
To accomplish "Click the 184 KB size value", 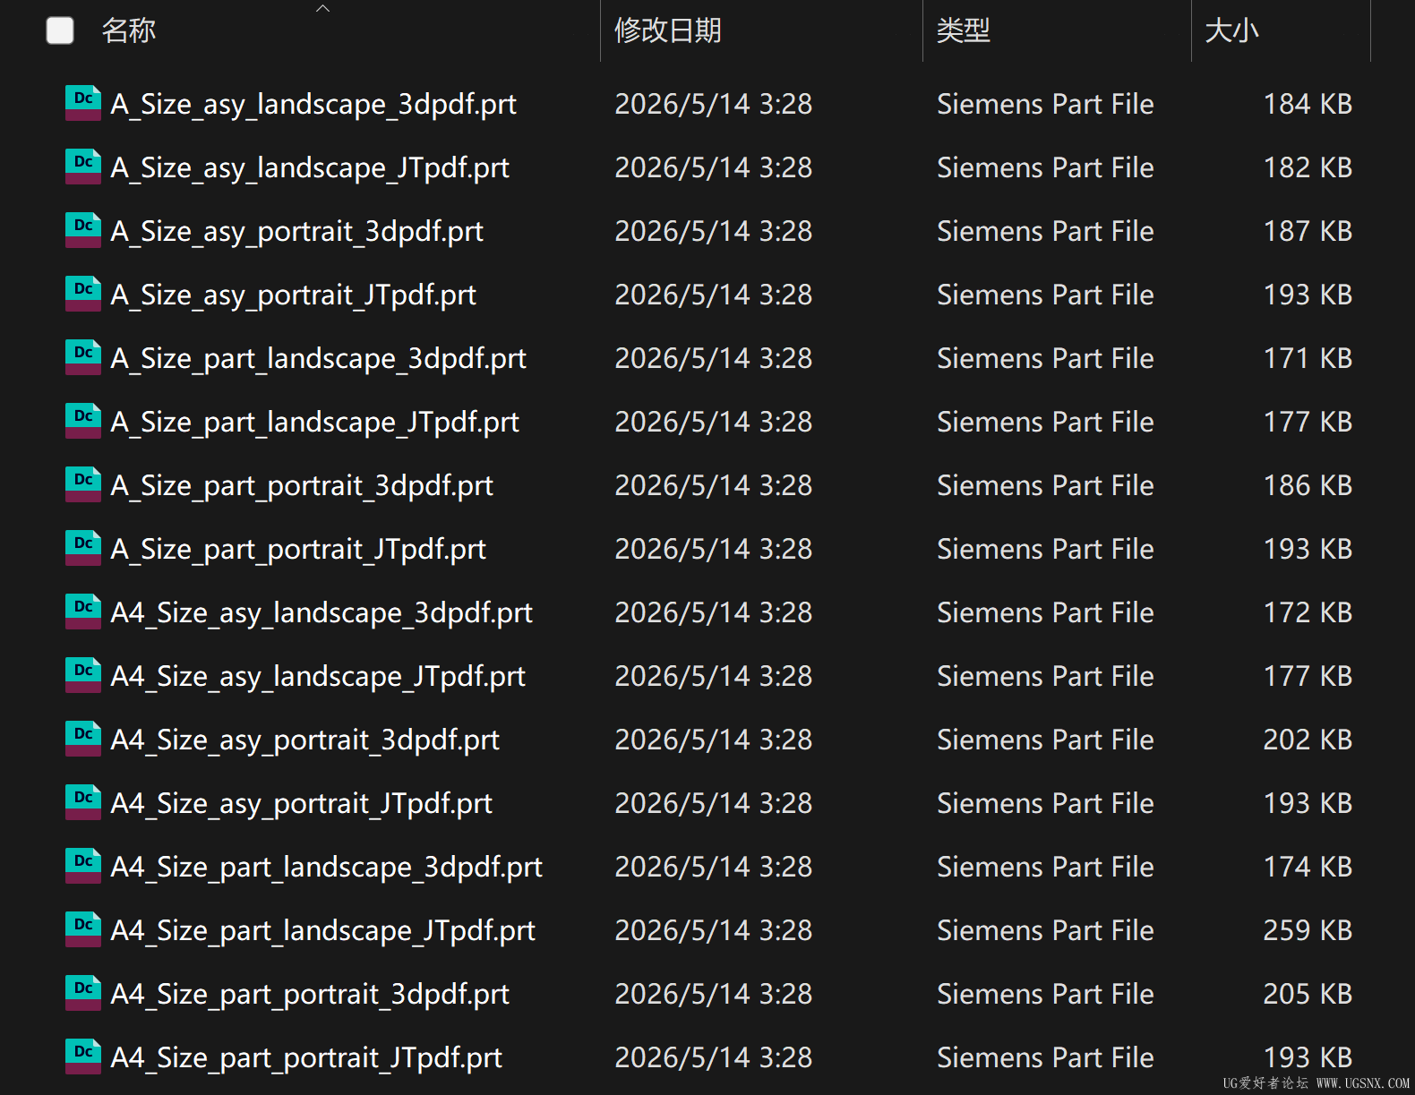I will point(1308,104).
